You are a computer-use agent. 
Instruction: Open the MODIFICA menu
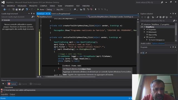click(x=11, y=6)
